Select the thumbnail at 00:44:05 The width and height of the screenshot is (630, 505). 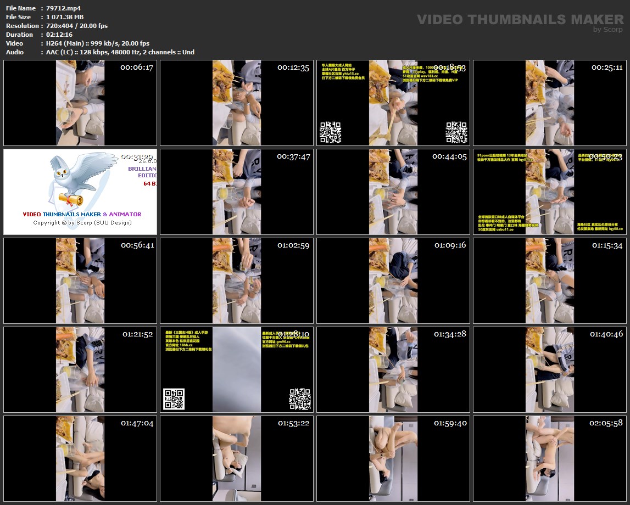pyautogui.click(x=393, y=192)
